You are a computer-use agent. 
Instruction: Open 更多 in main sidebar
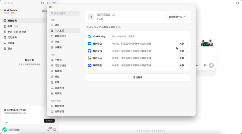pyautogui.click(x=24, y=49)
